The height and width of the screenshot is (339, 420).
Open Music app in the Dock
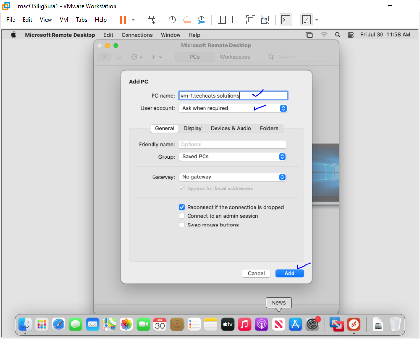[x=244, y=325]
